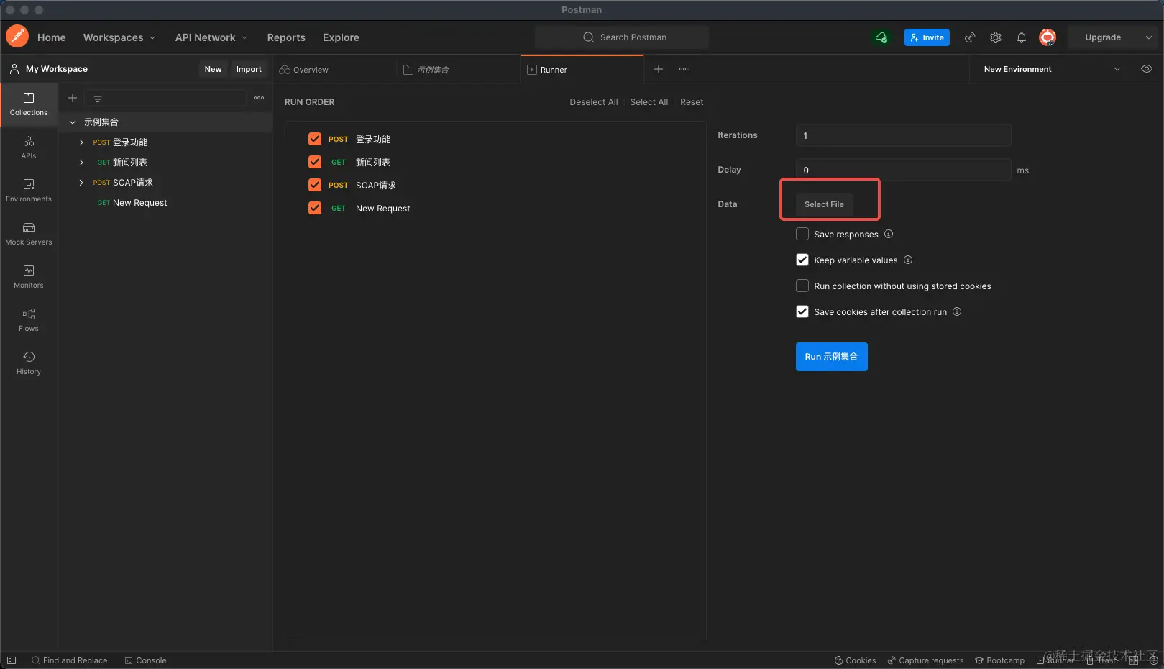Click the Invite button

point(927,37)
